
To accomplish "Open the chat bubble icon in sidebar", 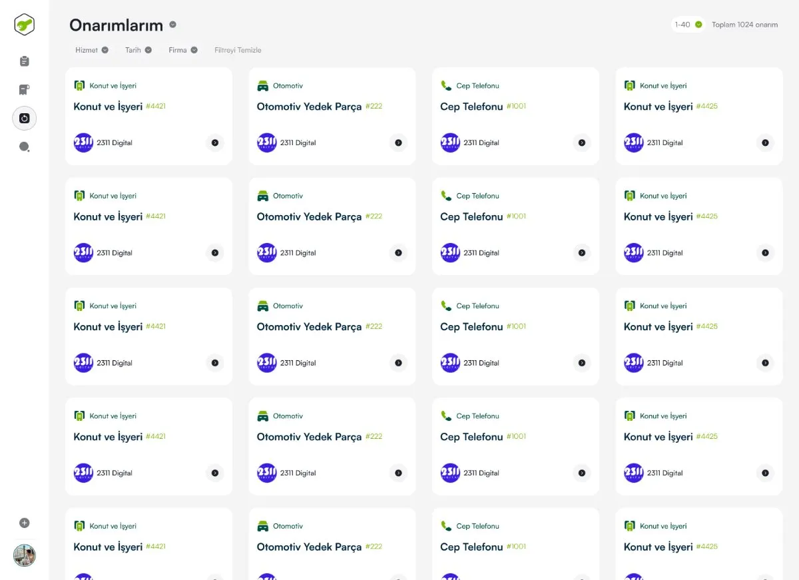I will click(x=25, y=147).
